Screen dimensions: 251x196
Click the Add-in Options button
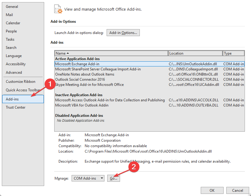(123, 33)
